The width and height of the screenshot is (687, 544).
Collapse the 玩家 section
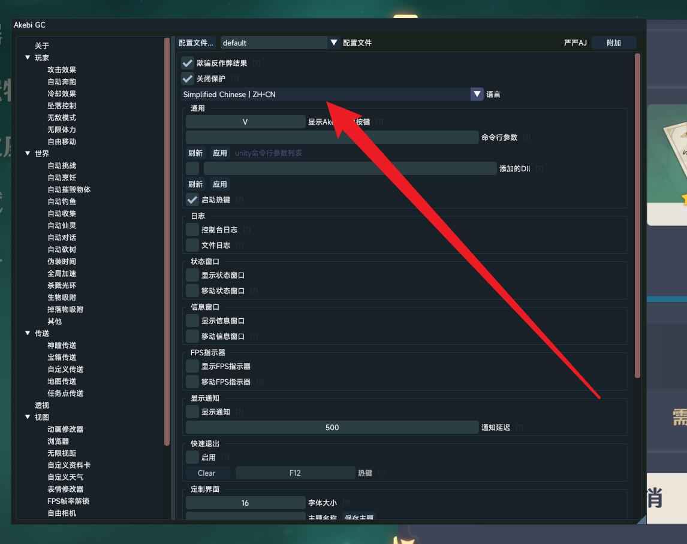28,58
